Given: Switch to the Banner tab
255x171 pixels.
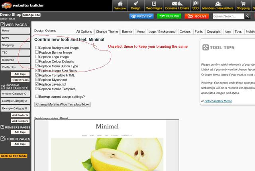Looking at the screenshot, I should (127, 31).
